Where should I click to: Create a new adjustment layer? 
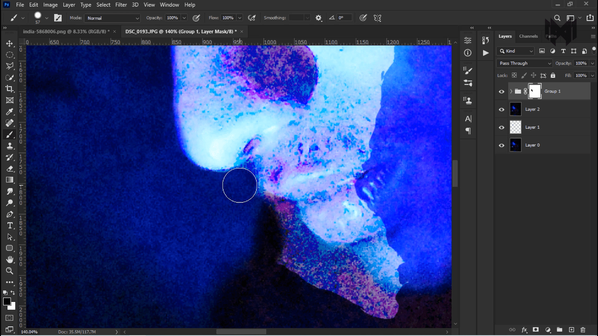(x=547, y=329)
